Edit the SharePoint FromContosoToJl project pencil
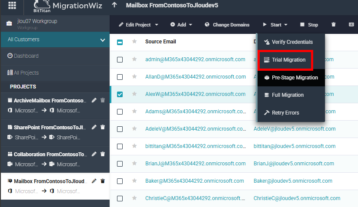This screenshot has width=358, height=207. point(94,127)
